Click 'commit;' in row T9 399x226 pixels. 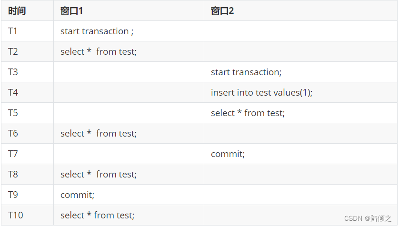77,195
